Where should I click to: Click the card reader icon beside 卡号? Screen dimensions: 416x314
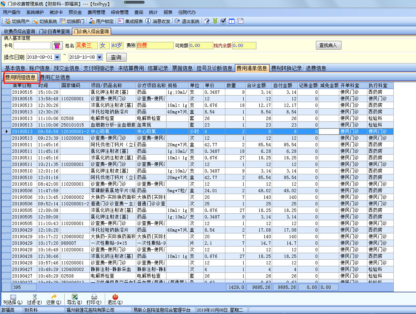pyautogui.click(x=57, y=46)
